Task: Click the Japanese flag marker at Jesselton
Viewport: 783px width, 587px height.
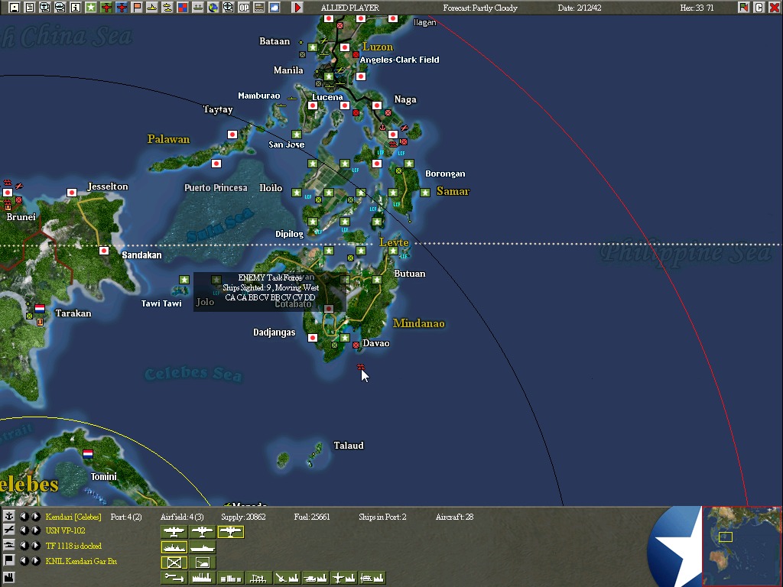Action: pos(71,192)
